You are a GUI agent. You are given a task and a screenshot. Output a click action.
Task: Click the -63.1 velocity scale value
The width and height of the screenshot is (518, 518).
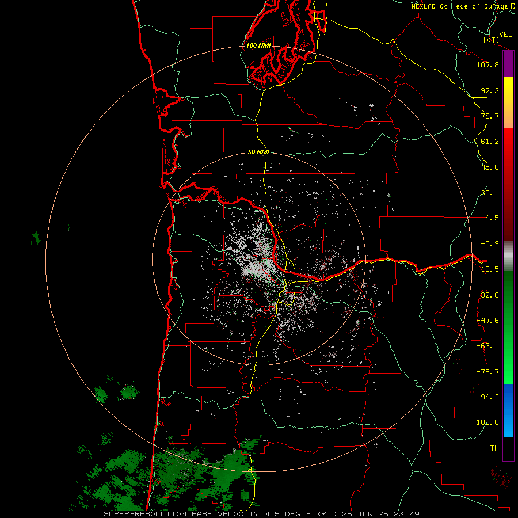point(487,346)
